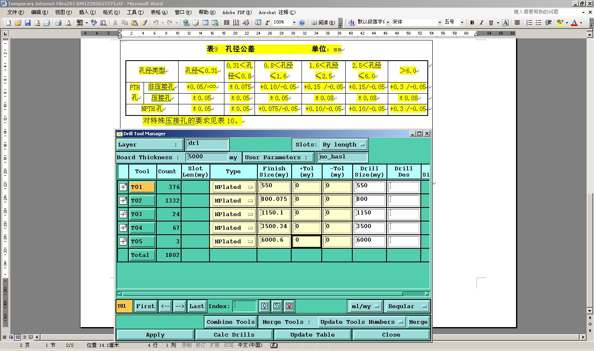This screenshot has height=351, width=594.
Task: Open the 视图(V) menu
Action: (x=63, y=12)
